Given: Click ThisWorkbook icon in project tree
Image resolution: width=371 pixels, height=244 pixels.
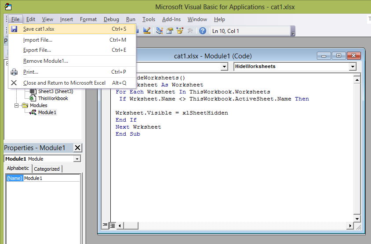Looking at the screenshot, I should coord(33,98).
